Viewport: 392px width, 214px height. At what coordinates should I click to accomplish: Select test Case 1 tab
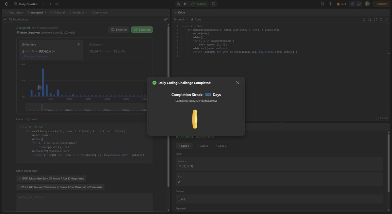(x=185, y=146)
